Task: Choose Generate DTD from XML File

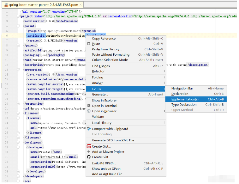Action: click(126, 140)
